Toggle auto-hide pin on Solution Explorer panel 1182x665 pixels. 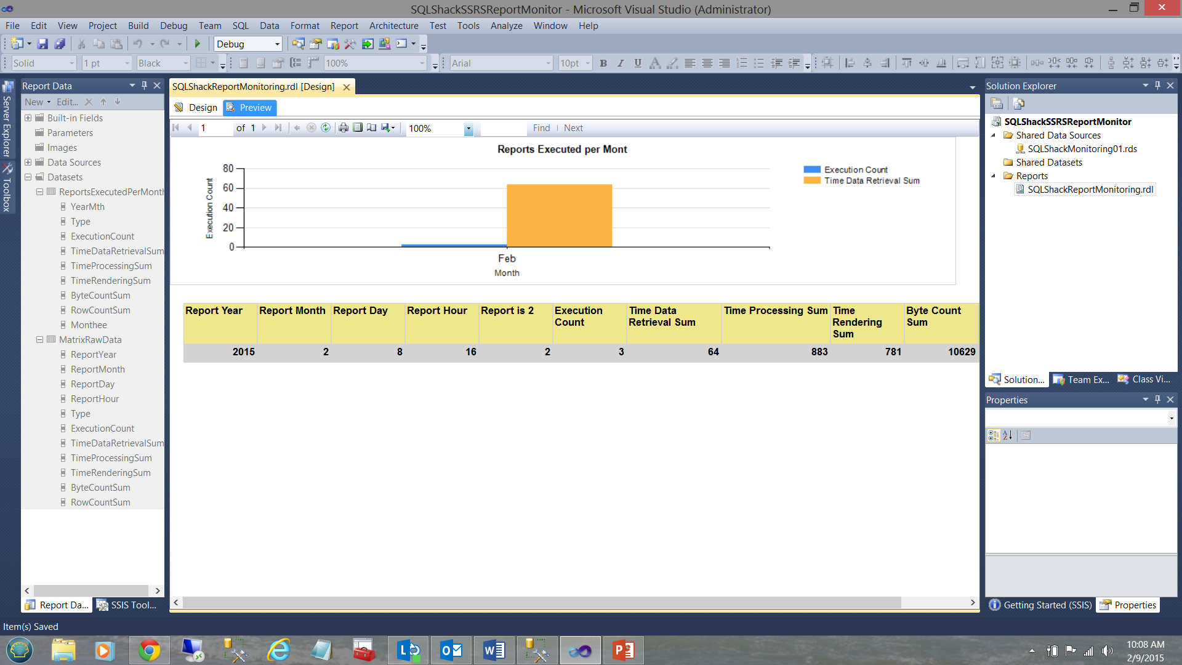point(1157,86)
